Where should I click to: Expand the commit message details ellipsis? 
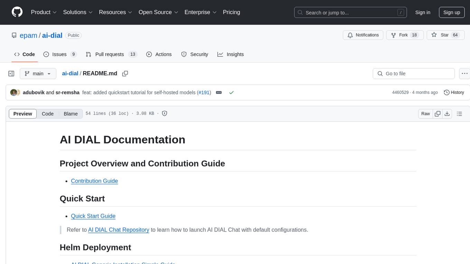[x=219, y=92]
